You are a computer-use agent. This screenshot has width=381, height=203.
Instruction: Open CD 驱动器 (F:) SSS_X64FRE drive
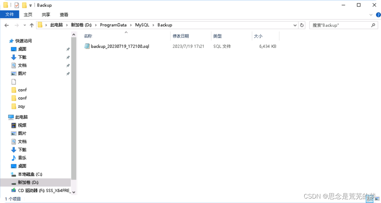click(44, 190)
